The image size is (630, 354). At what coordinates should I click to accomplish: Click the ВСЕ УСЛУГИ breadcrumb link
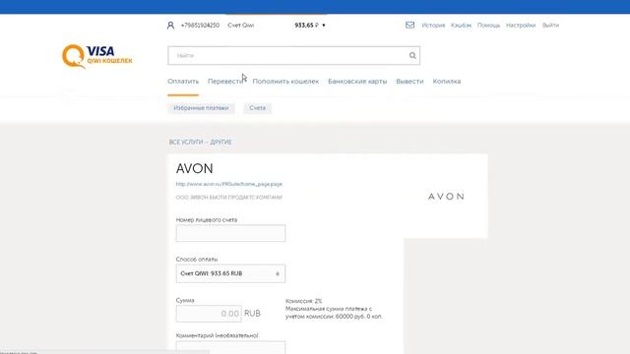pyautogui.click(x=186, y=142)
